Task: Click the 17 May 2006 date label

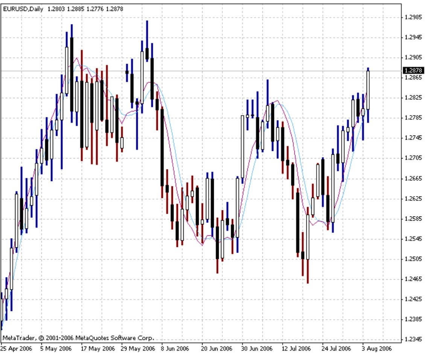Action: coord(98,349)
